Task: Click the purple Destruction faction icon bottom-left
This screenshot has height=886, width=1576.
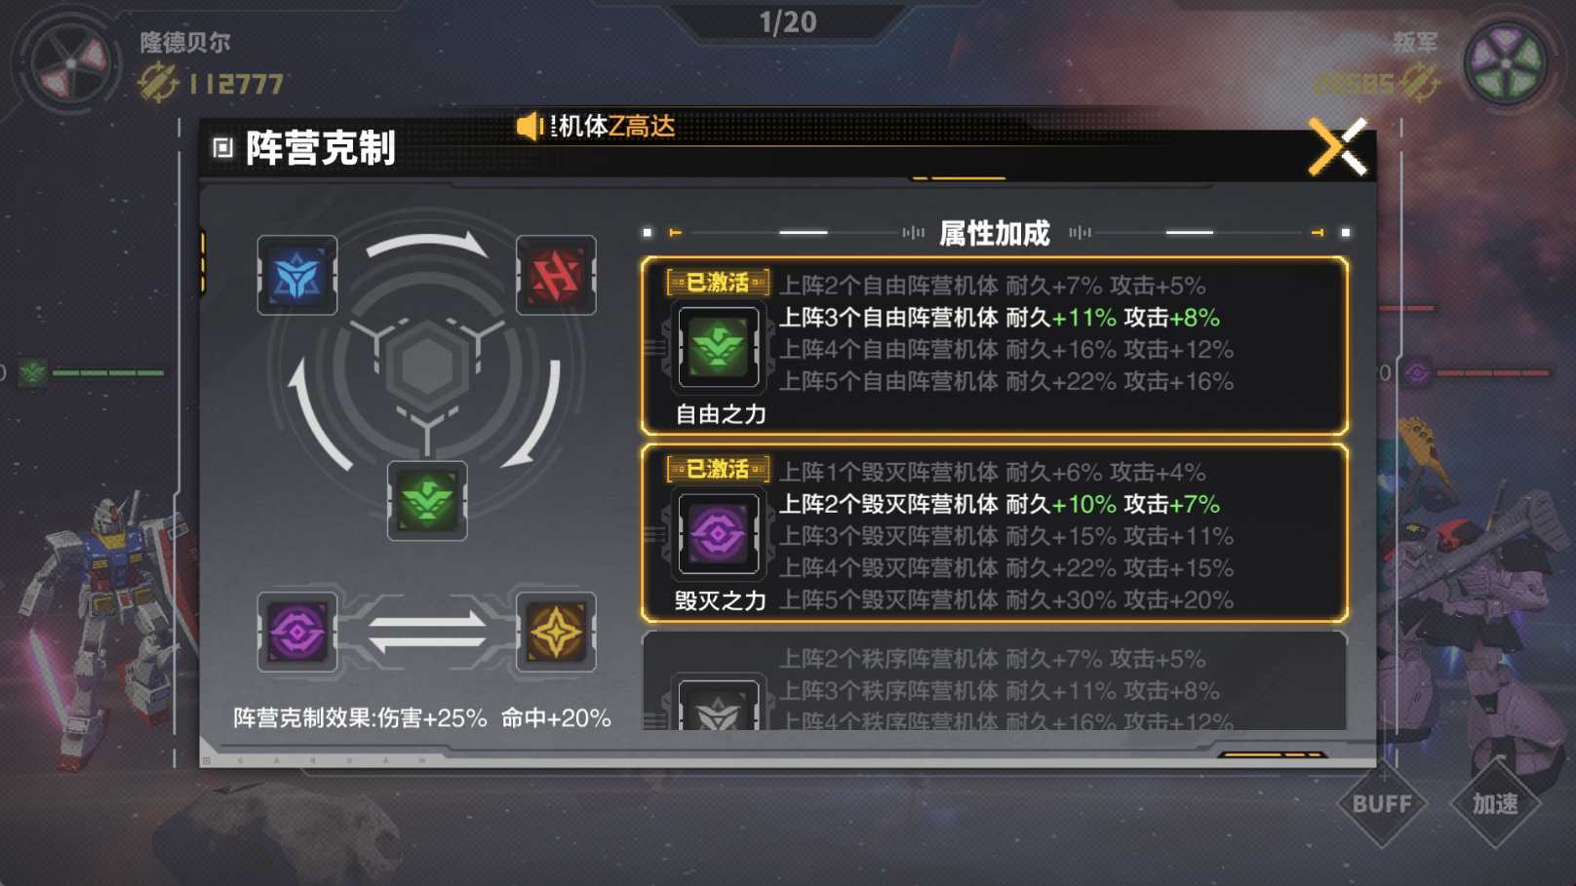Action: (x=297, y=632)
